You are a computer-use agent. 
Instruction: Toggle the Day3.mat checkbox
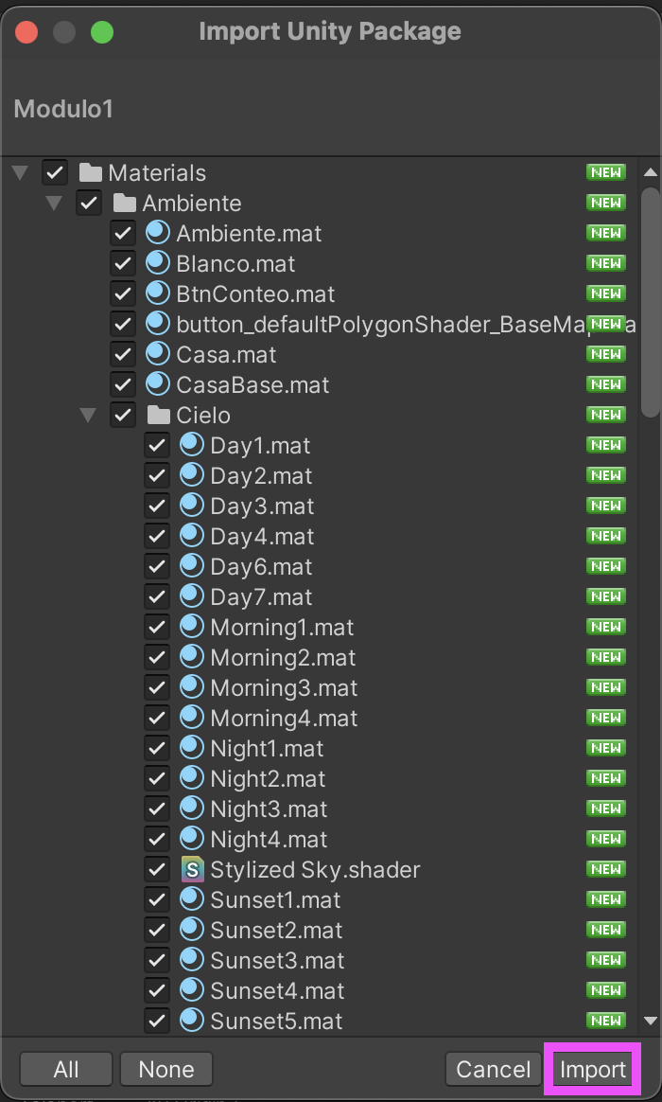(157, 506)
